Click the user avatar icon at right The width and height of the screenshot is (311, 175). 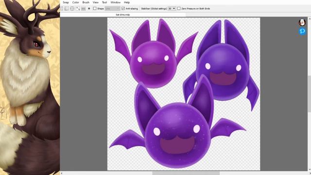click(302, 22)
